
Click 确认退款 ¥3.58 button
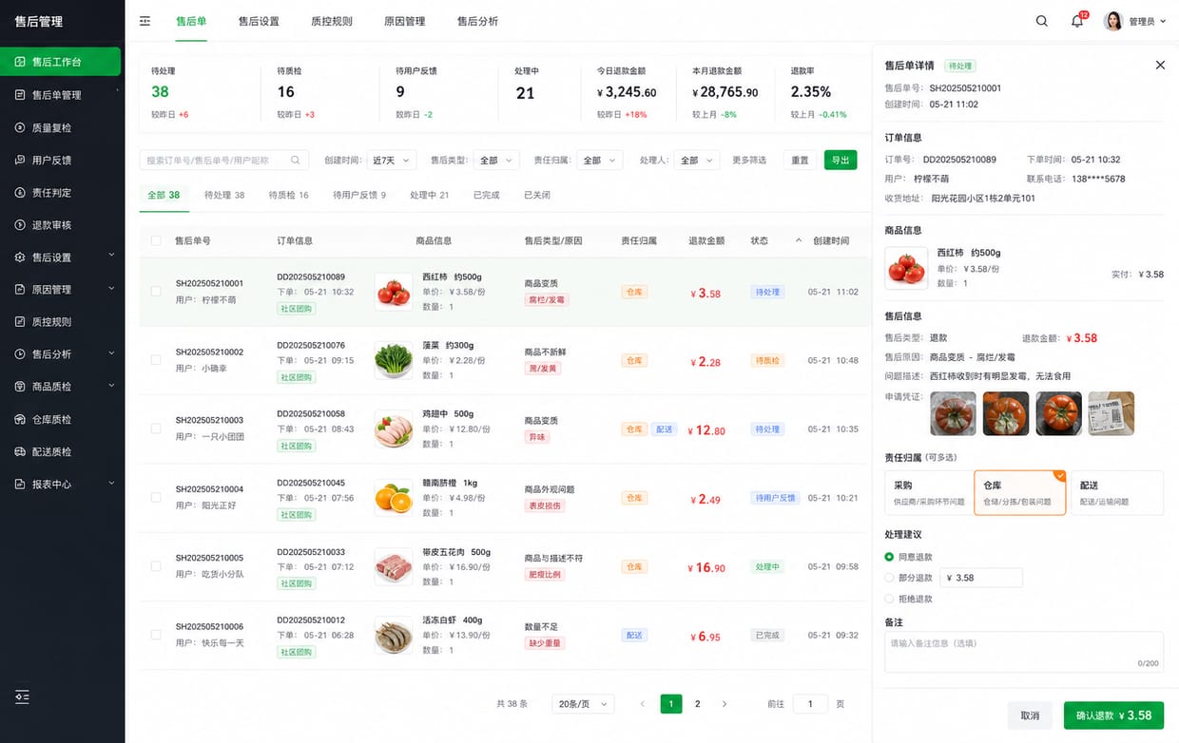[1113, 715]
